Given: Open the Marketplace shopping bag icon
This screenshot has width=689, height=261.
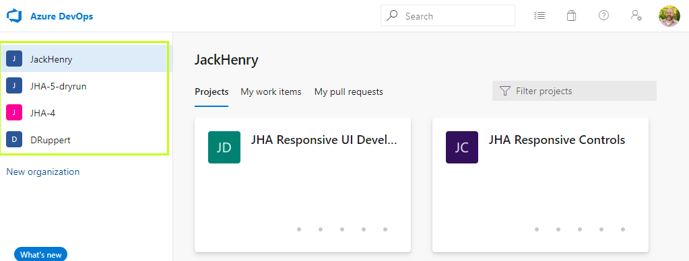Looking at the screenshot, I should tap(571, 15).
